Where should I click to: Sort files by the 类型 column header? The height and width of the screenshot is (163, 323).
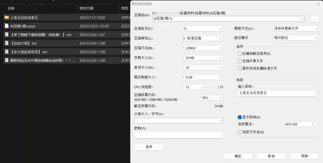[x=125, y=8]
